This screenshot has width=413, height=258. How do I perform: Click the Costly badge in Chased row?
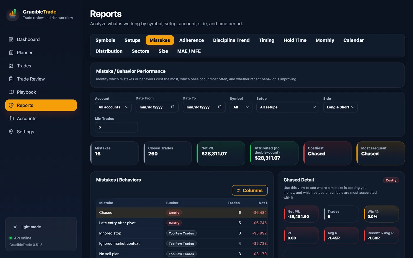pos(174,213)
